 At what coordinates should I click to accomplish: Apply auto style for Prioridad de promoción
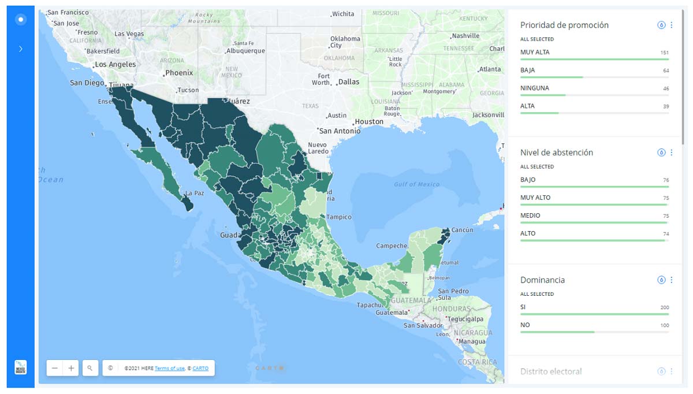pyautogui.click(x=661, y=25)
